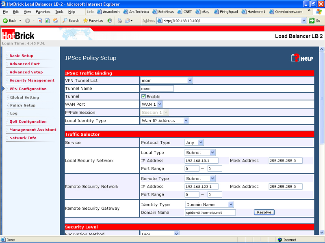Image resolution: width=325 pixels, height=243 pixels.
Task: Click the Back arrow icon in IE toolbar
Action: [5, 21]
